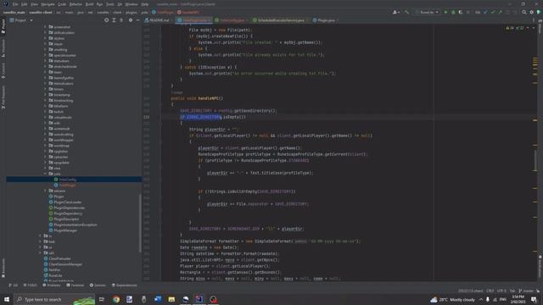This screenshot has width=543, height=305.
Task: Open the Dependencies tool window
Action: click(125, 286)
